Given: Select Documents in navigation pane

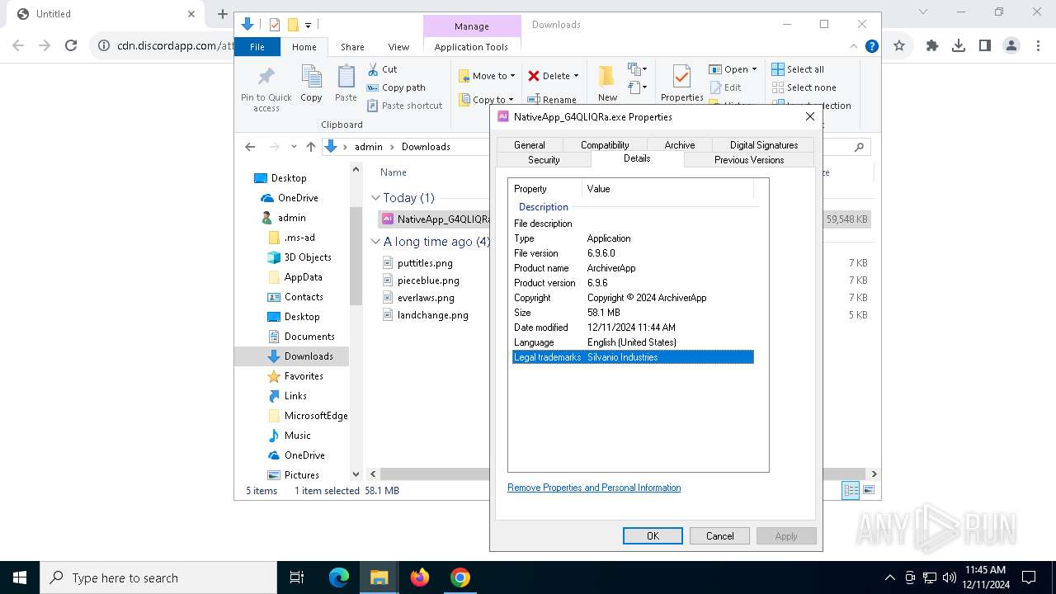Looking at the screenshot, I should click(x=309, y=337).
